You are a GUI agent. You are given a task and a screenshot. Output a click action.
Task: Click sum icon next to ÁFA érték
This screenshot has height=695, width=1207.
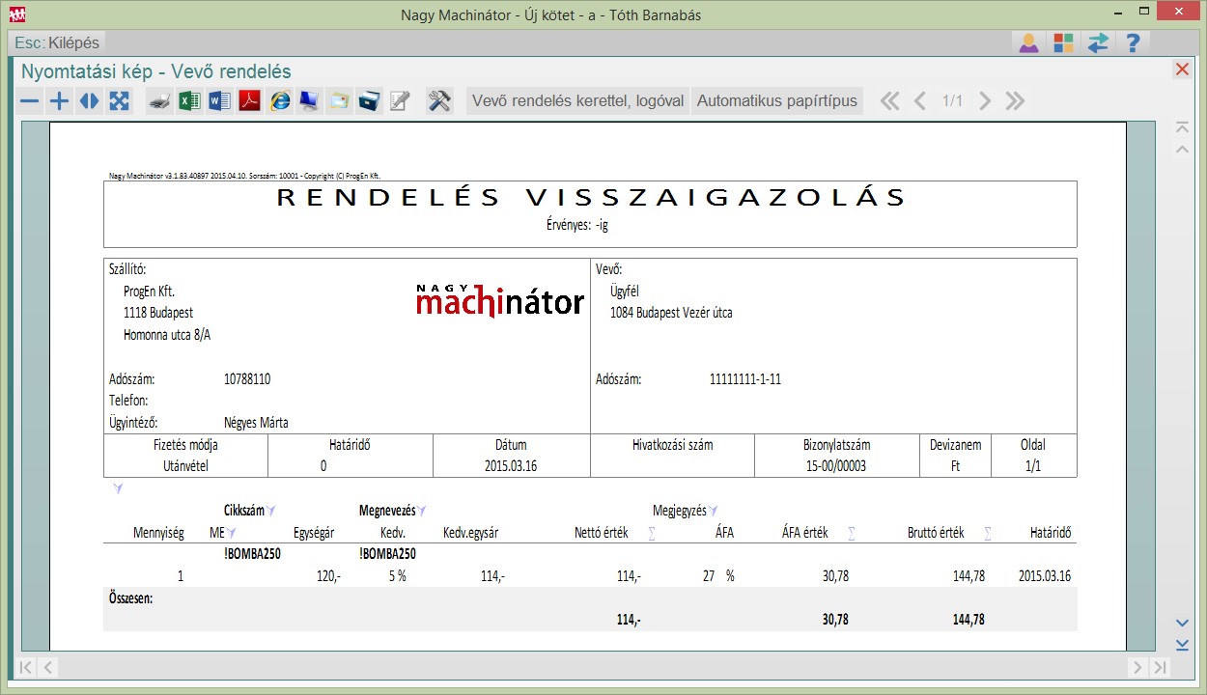(852, 533)
